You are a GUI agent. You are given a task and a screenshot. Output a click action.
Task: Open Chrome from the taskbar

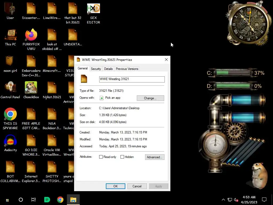(x=60, y=200)
